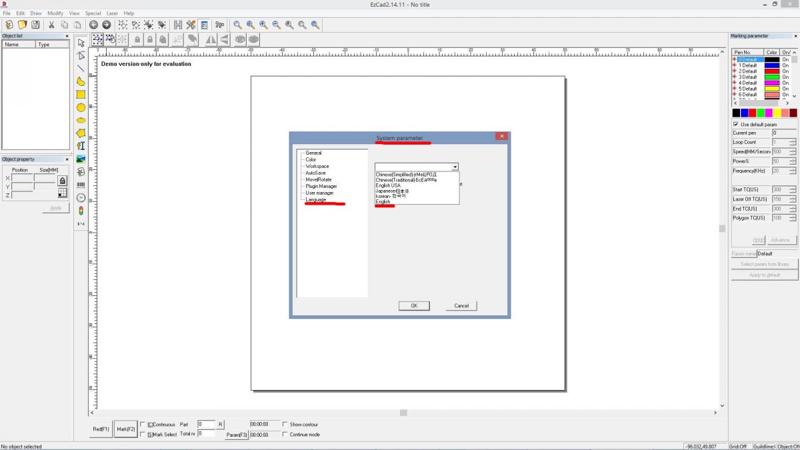The width and height of the screenshot is (800, 450).
Task: Select the Plugin Manager tree item
Action: [321, 186]
